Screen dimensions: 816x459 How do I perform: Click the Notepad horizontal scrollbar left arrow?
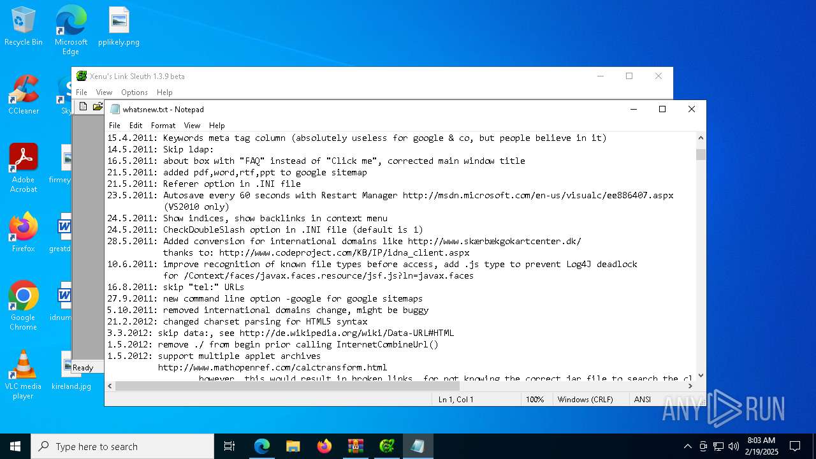[110, 386]
